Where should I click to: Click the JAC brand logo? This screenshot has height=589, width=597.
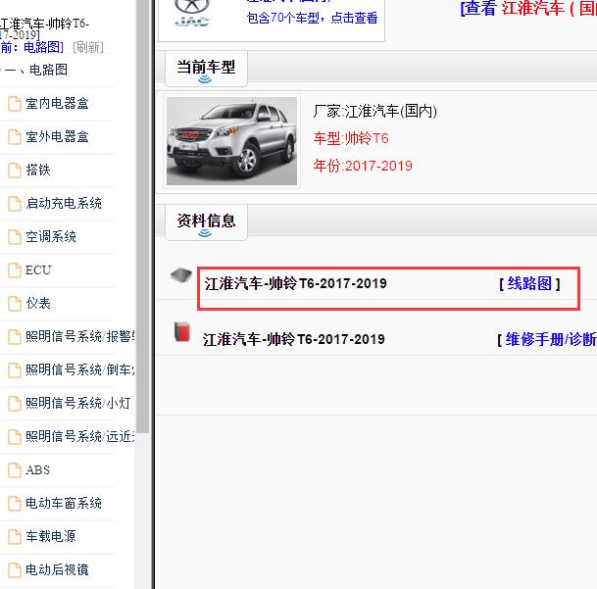192,13
